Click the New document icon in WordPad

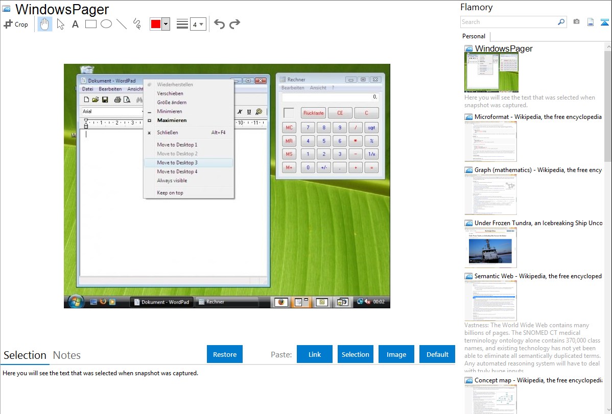pos(87,100)
